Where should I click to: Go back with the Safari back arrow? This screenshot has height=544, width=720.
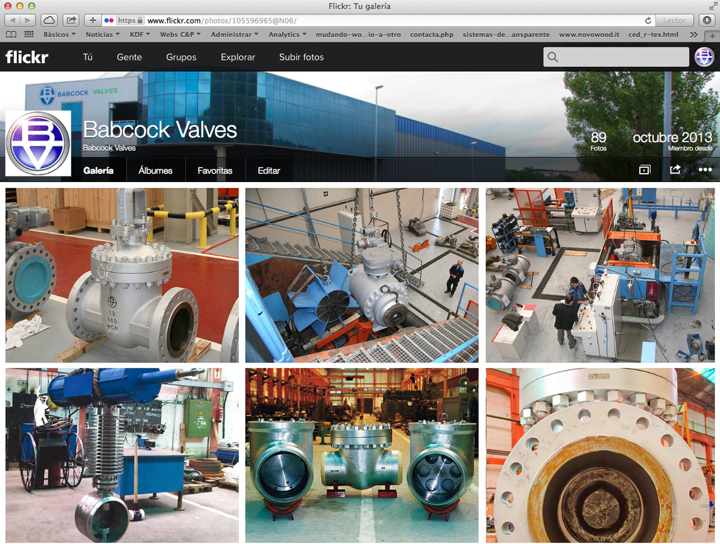(x=13, y=20)
